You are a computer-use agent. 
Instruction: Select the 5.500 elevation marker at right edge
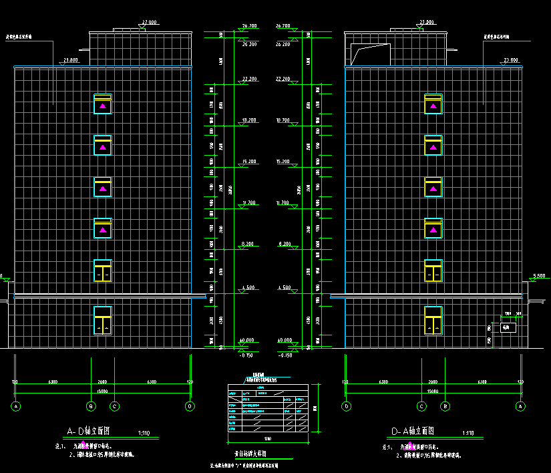(x=540, y=276)
